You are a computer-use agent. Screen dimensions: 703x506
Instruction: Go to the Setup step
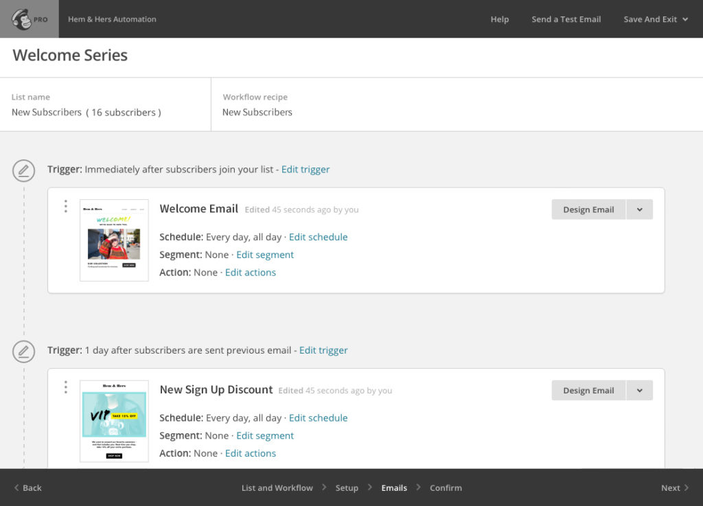[x=347, y=487]
